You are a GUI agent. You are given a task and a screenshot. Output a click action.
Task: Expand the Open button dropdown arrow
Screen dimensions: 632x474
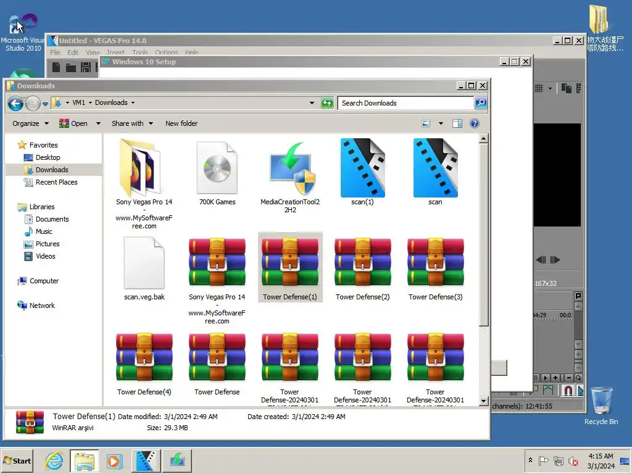pos(98,123)
